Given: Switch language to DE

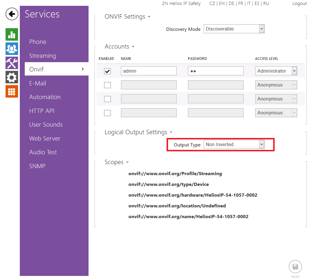Looking at the screenshot, I should 231,3.
